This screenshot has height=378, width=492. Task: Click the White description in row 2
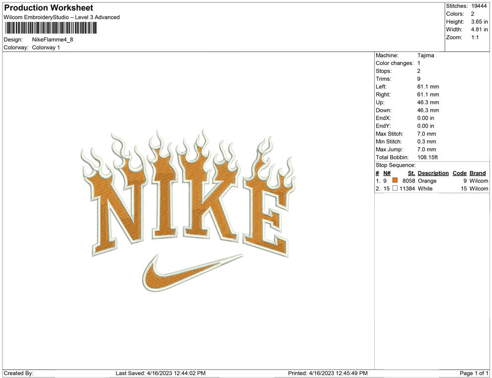tap(425, 189)
